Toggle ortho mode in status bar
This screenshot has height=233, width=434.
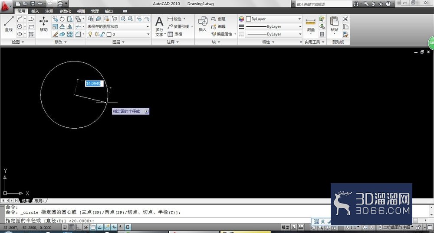tap(79, 227)
